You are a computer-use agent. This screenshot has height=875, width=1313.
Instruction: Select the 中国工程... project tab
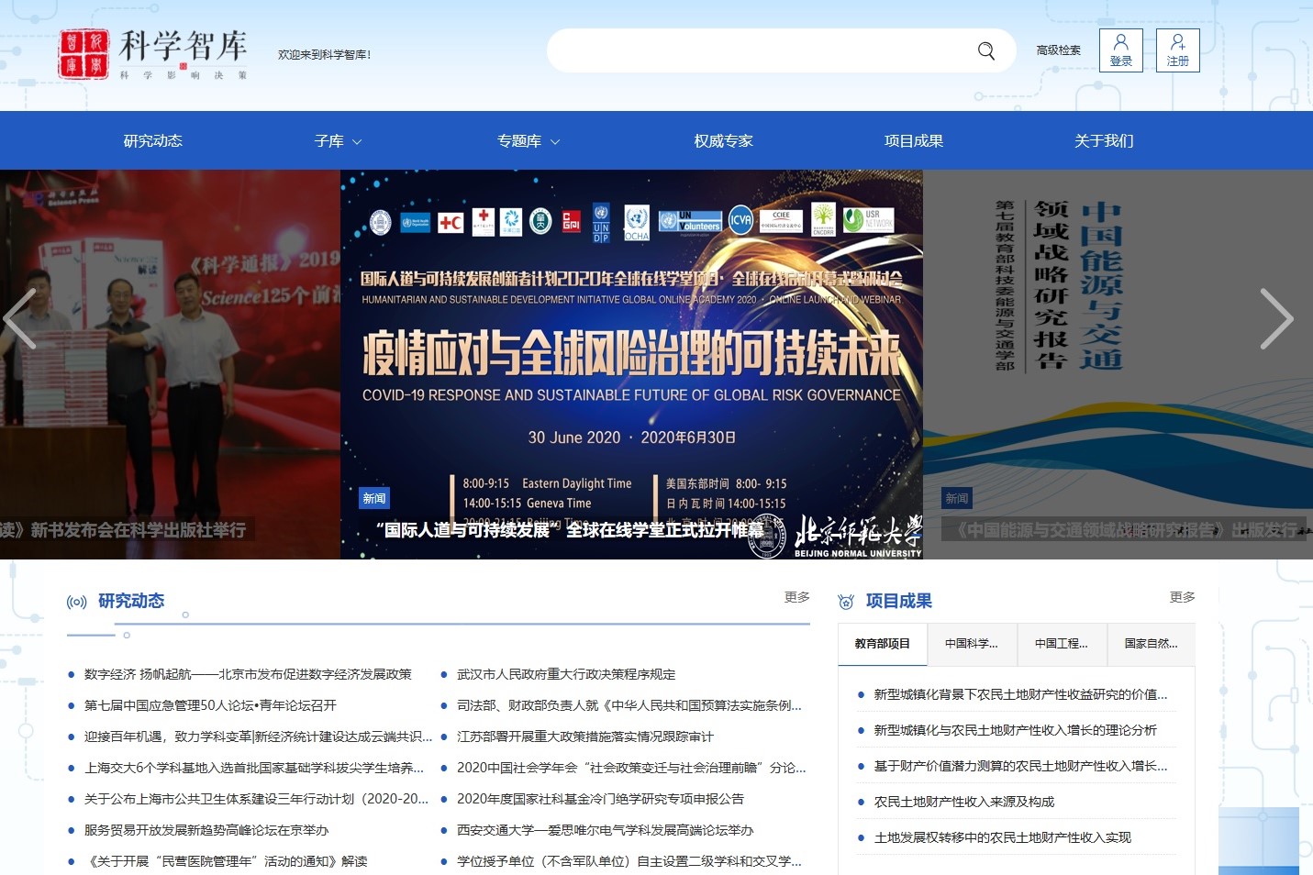coord(1062,644)
